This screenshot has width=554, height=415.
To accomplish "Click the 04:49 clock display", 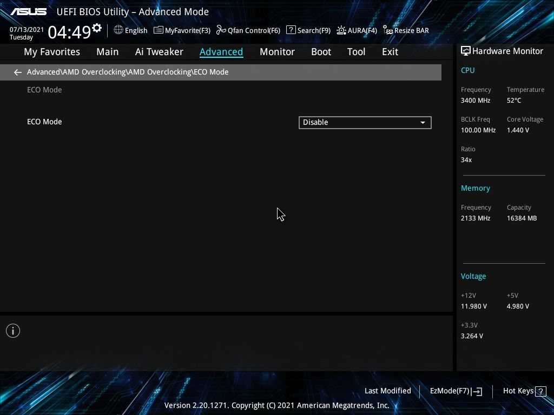I will (70, 32).
